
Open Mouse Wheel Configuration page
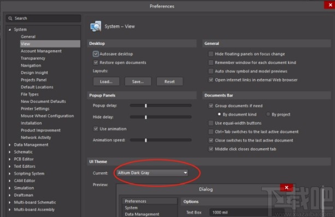(47, 116)
